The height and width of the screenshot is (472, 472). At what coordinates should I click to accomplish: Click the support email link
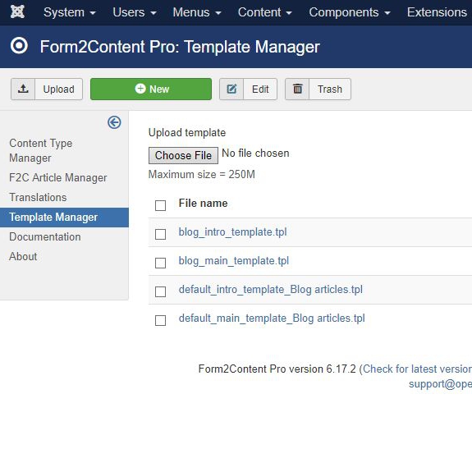pos(440,384)
